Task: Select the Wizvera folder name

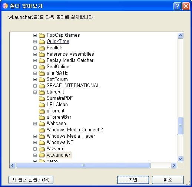Action: click(55, 149)
